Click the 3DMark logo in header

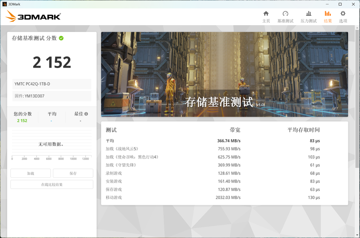tap(33, 16)
